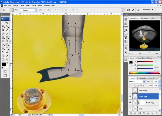Show the shoe1 copy 2 layer

coord(130,90)
